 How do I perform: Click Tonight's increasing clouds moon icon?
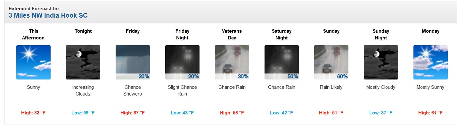83,62
